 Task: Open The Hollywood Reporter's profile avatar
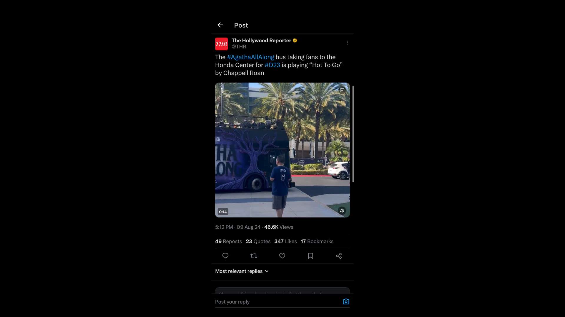221,44
